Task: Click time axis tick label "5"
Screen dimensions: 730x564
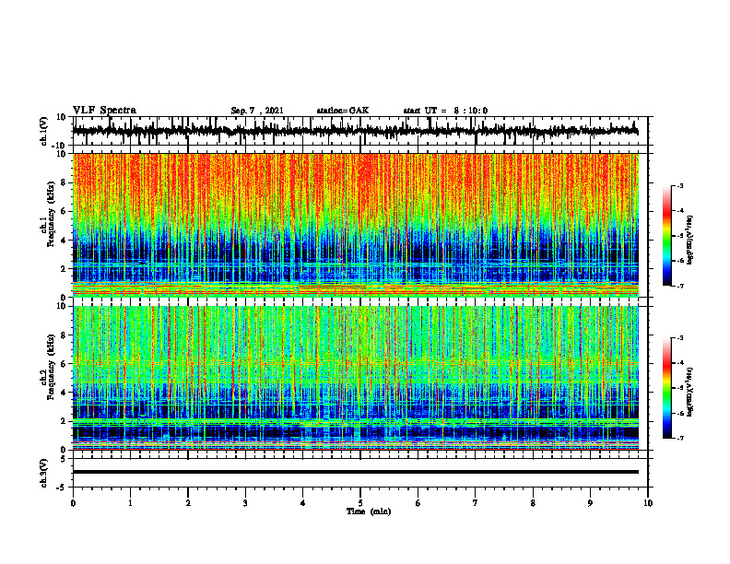Action: 360,502
